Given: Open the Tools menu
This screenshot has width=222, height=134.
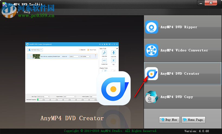Looking at the screenshot, I should pyautogui.click(x=14, y=12).
